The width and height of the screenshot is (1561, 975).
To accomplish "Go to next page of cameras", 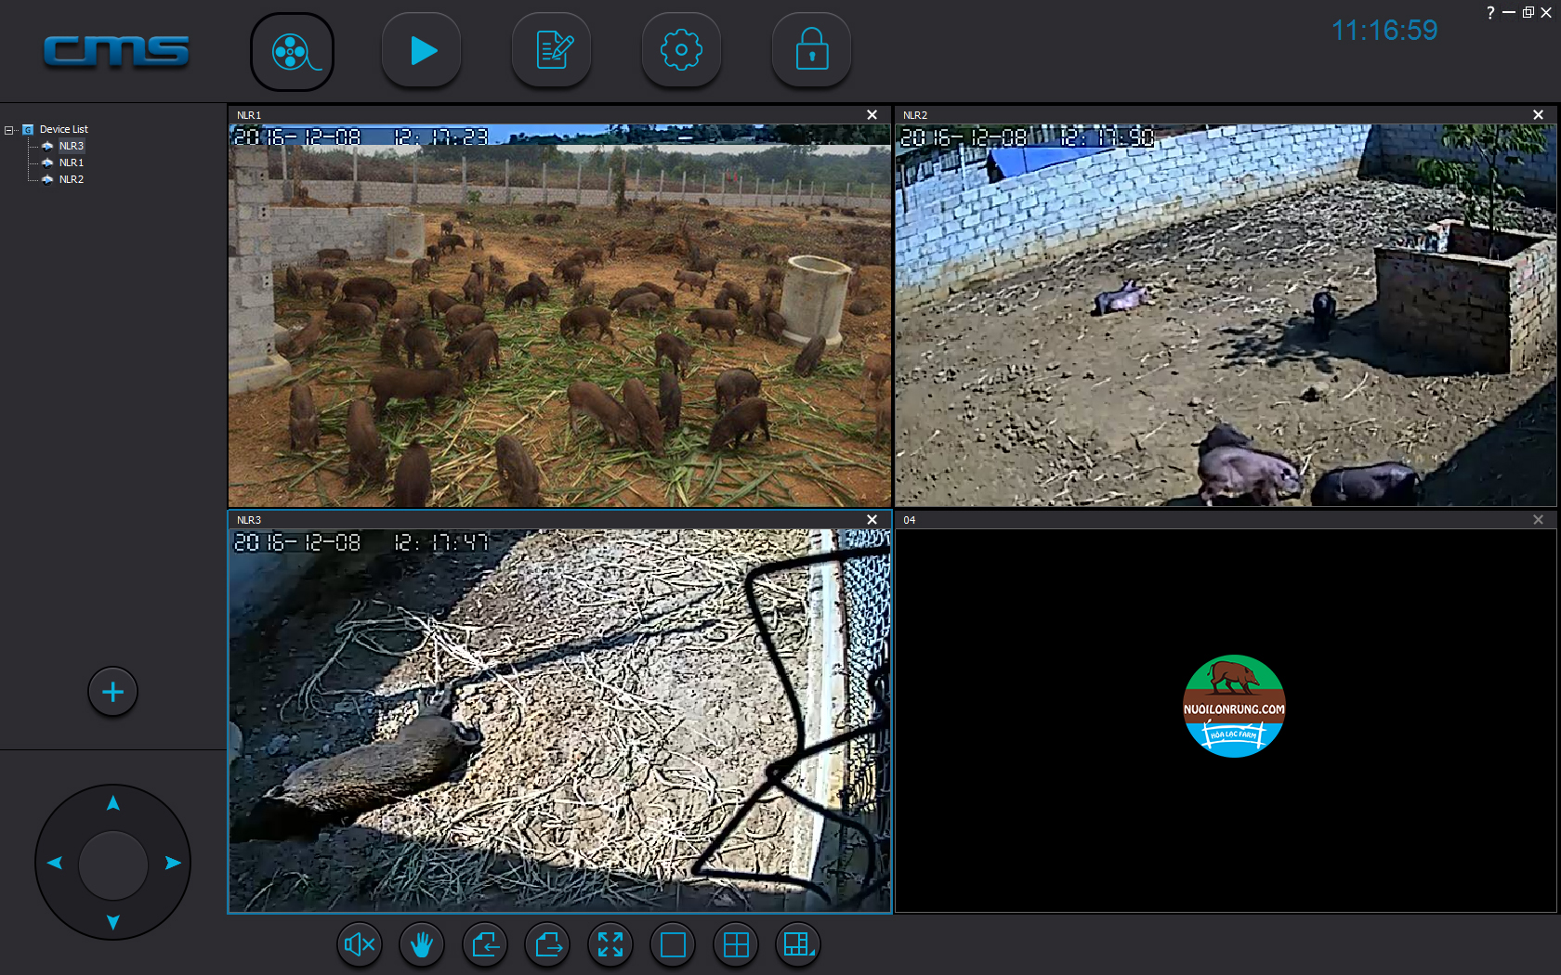I will click(x=547, y=945).
